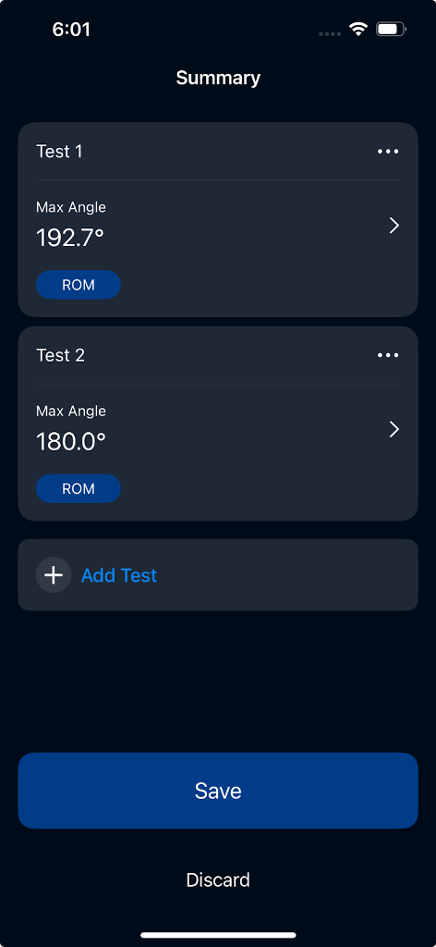This screenshot has width=436, height=947.
Task: Tap the 6:01 clock in status bar
Action: coord(71,30)
